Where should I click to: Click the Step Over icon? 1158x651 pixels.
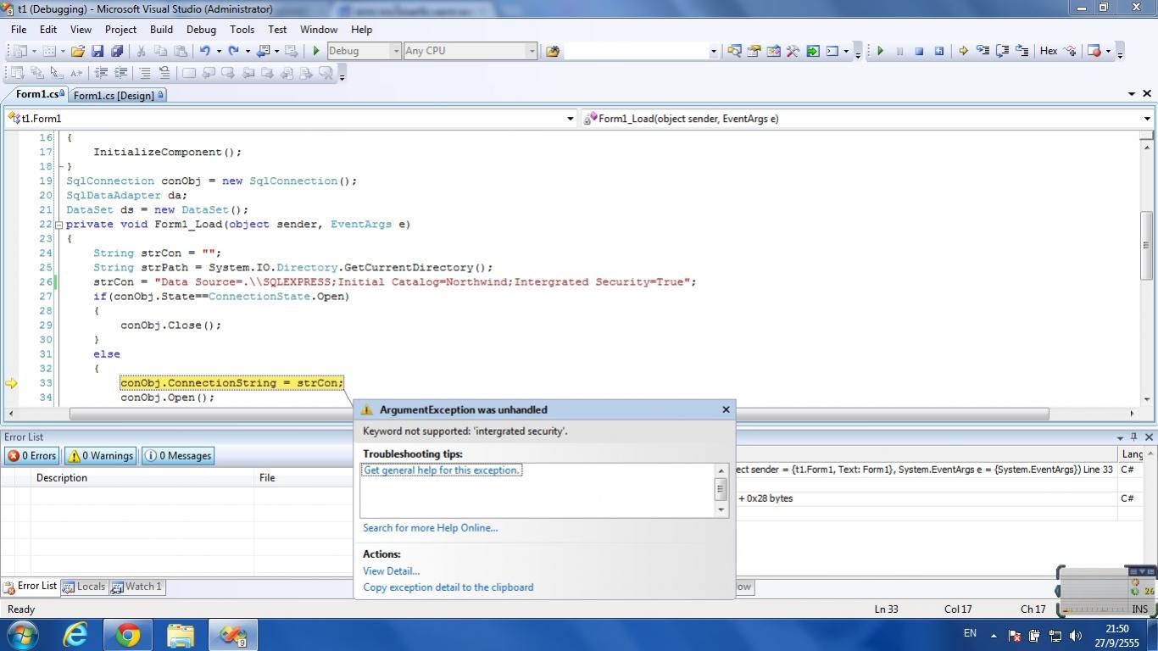point(1002,51)
